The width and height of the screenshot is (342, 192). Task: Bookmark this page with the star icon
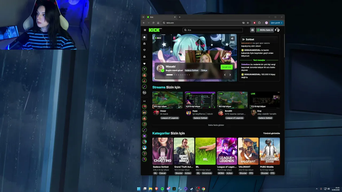(x=248, y=23)
